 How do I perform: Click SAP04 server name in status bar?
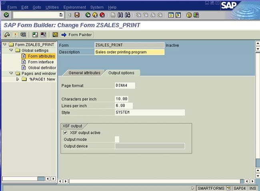tap(240, 188)
